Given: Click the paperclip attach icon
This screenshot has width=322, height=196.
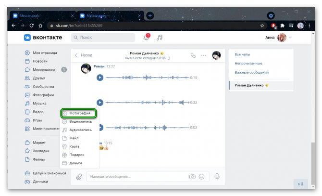Looking at the screenshot, I should (x=79, y=177).
